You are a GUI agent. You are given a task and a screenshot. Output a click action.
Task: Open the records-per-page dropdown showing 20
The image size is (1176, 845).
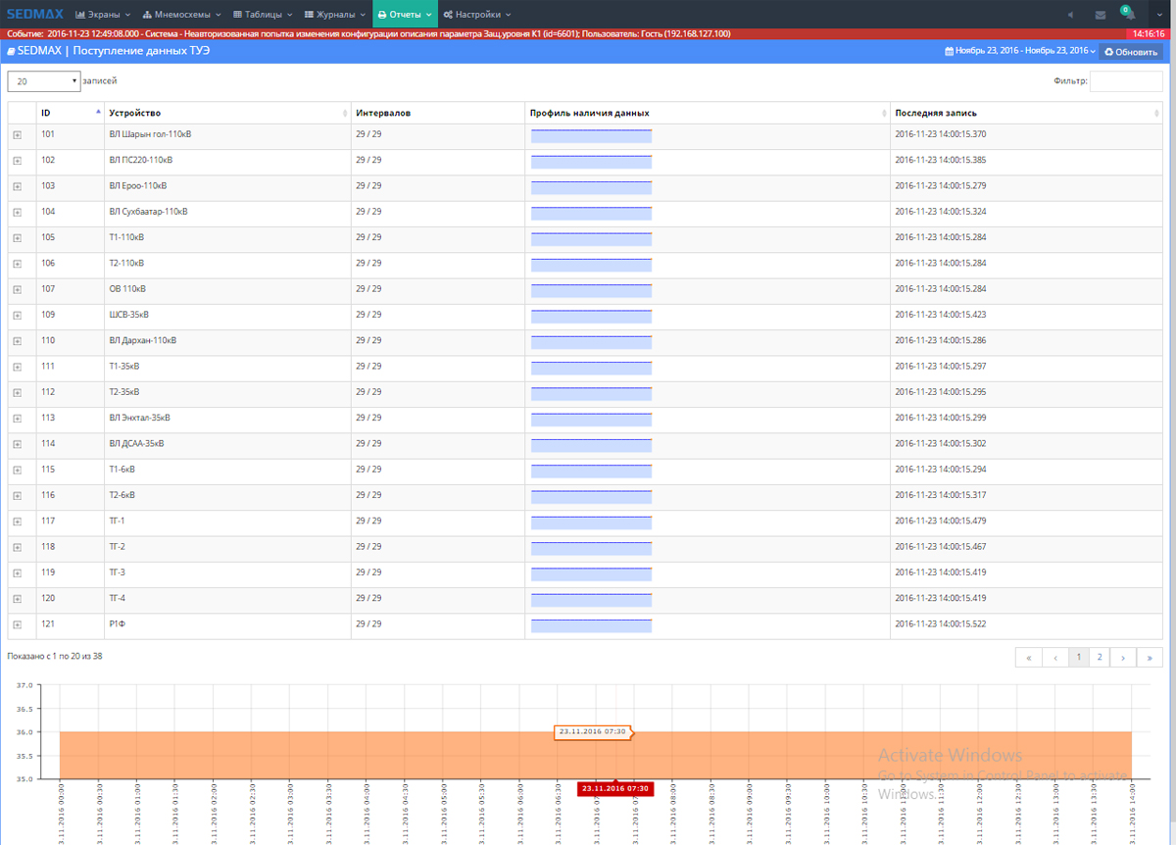pyautogui.click(x=44, y=81)
